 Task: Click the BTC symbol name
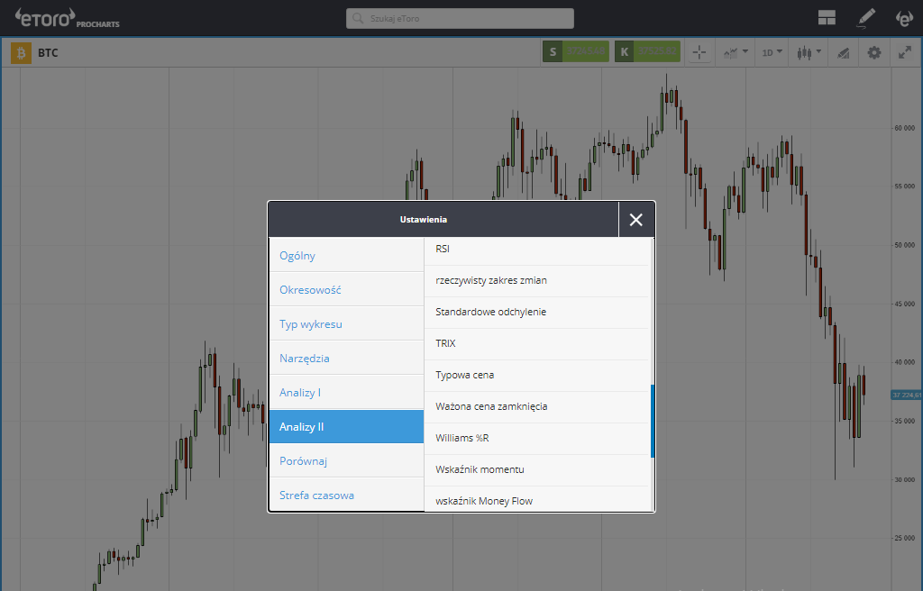(49, 53)
